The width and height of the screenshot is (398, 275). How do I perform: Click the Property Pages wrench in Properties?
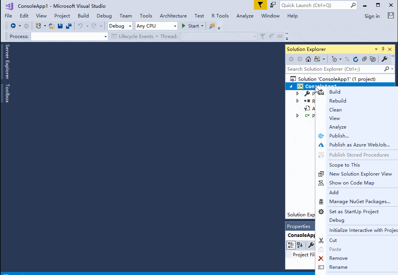[x=311, y=245]
